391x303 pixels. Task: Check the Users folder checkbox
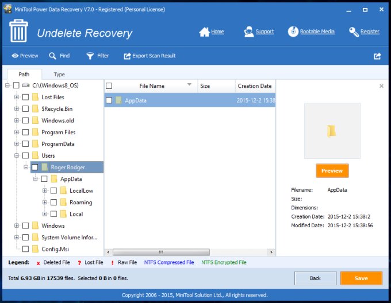[25, 156]
